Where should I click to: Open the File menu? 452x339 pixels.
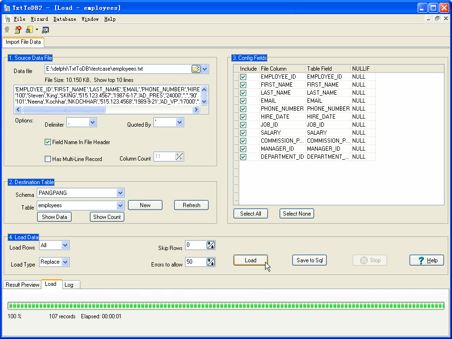pos(20,19)
